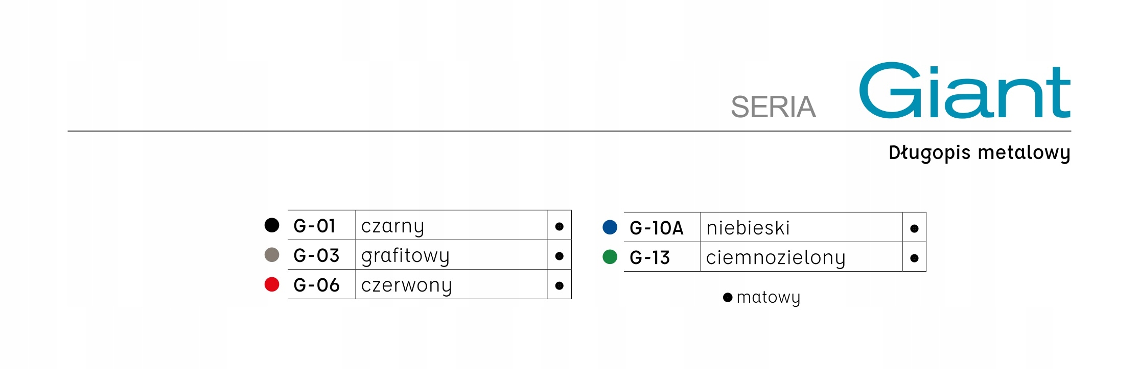The width and height of the screenshot is (1139, 369).
Task: Click the legend dot before matowy
Action: tap(728, 297)
